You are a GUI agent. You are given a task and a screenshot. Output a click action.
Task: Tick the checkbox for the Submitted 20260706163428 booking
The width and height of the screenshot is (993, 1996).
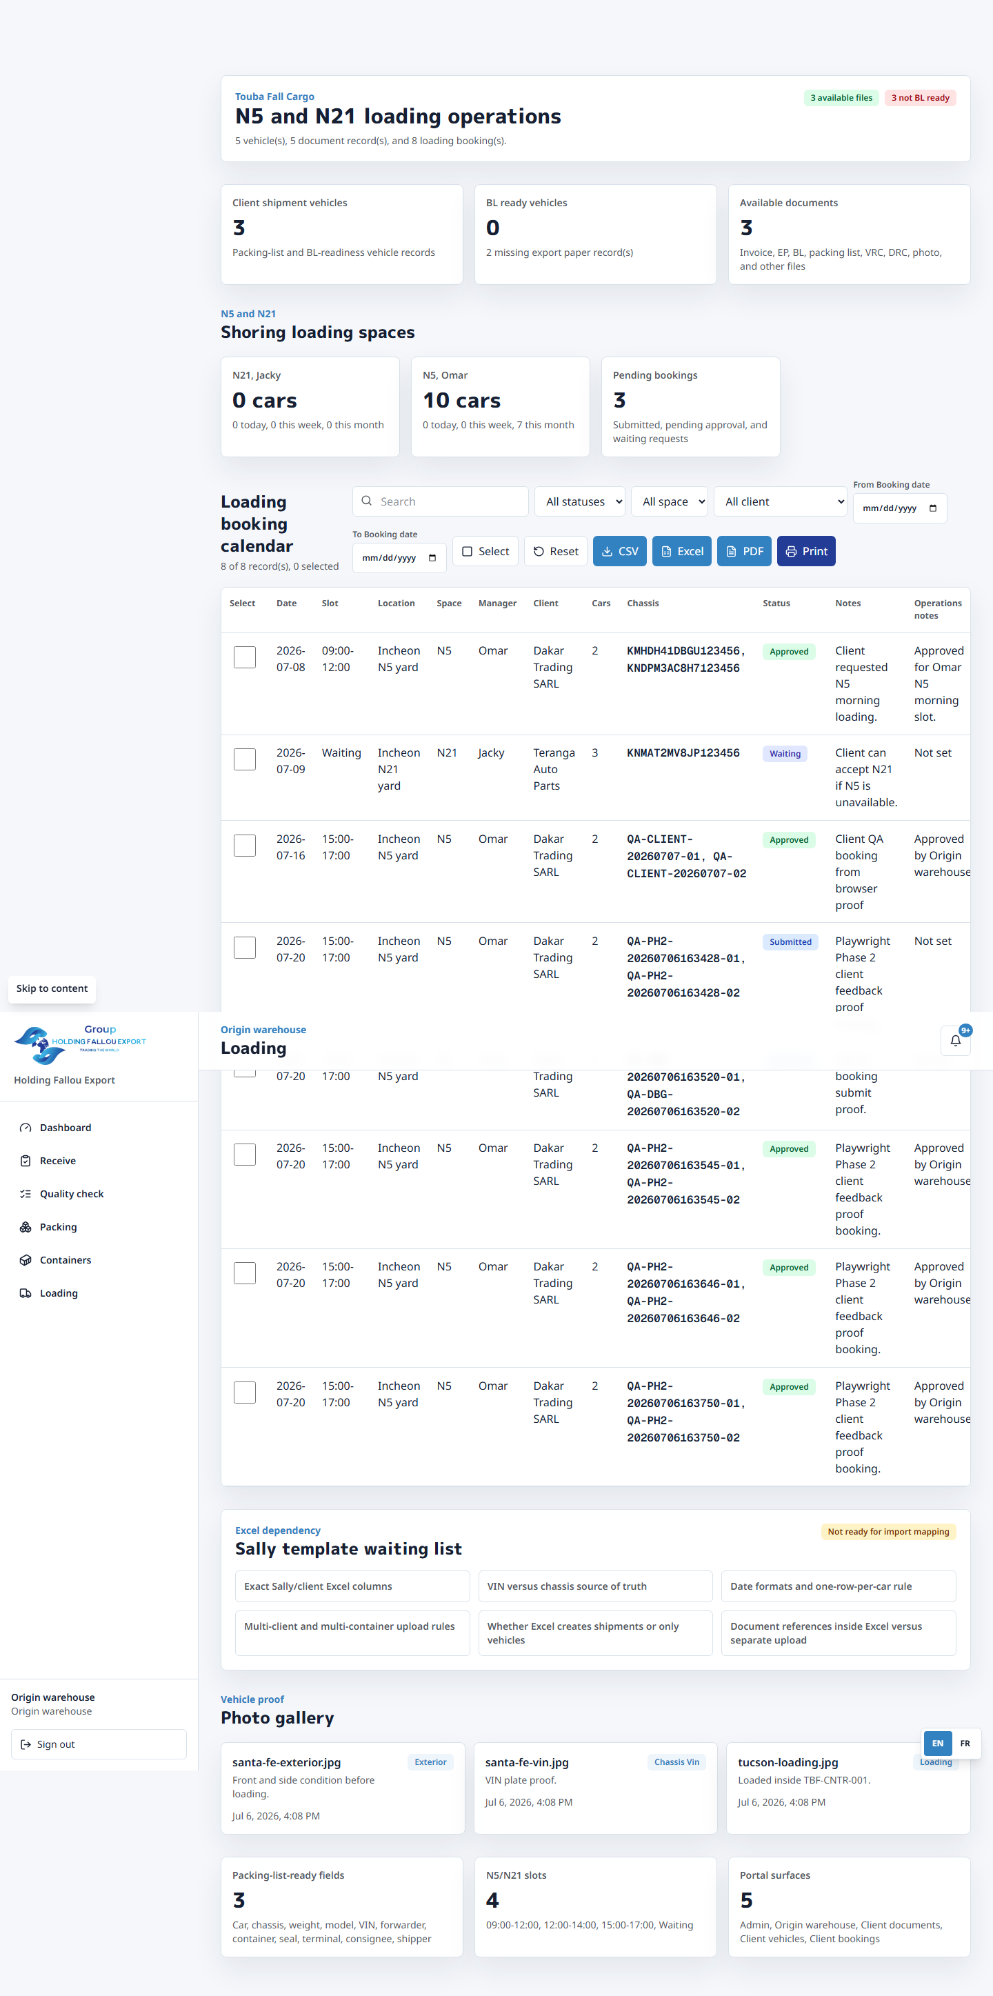(x=245, y=948)
